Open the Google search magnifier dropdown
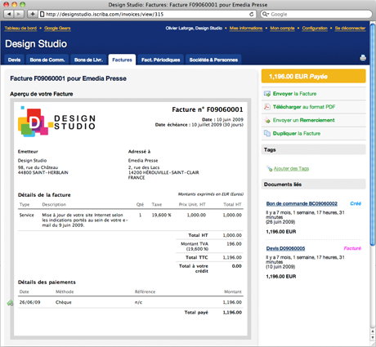 [266, 14]
